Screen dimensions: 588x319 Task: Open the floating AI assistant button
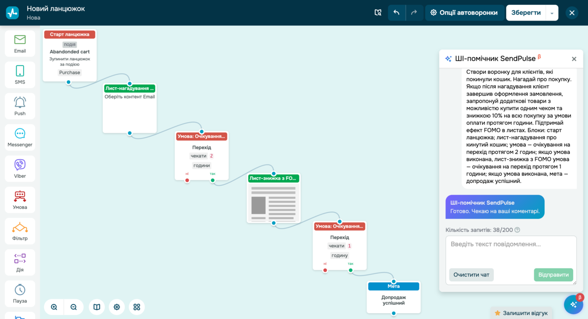[573, 304]
